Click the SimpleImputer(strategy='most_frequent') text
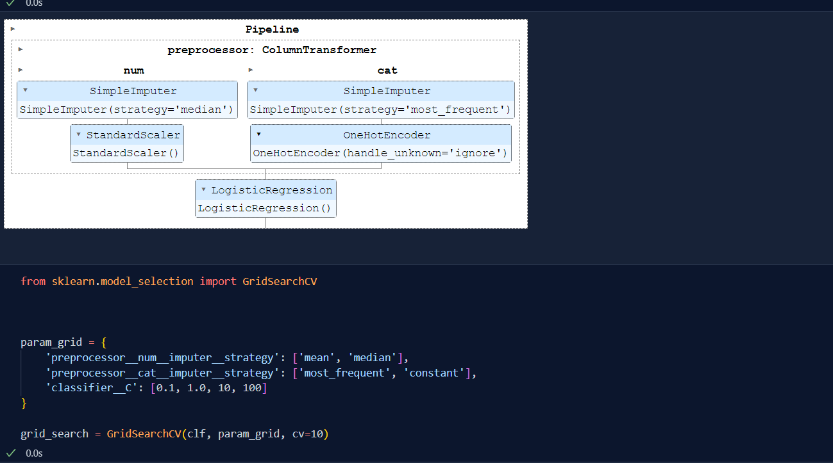This screenshot has width=833, height=463. [x=380, y=110]
